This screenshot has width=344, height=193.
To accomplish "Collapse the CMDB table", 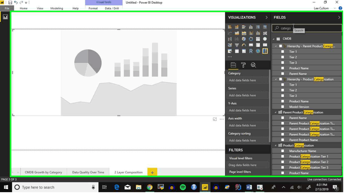I will (274, 39).
